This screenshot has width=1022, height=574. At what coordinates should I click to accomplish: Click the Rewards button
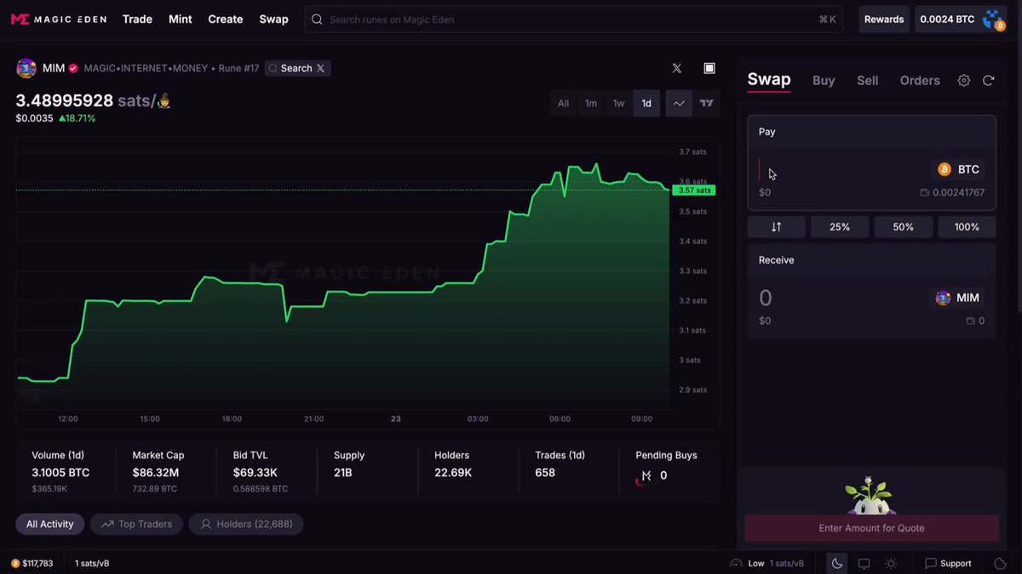pyautogui.click(x=884, y=19)
